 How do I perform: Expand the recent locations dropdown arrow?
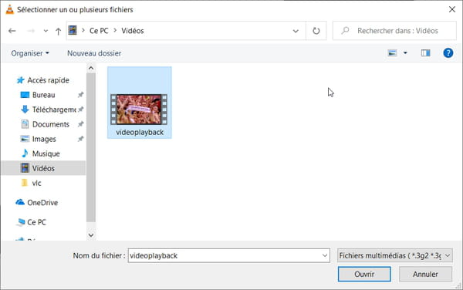[x=46, y=31]
